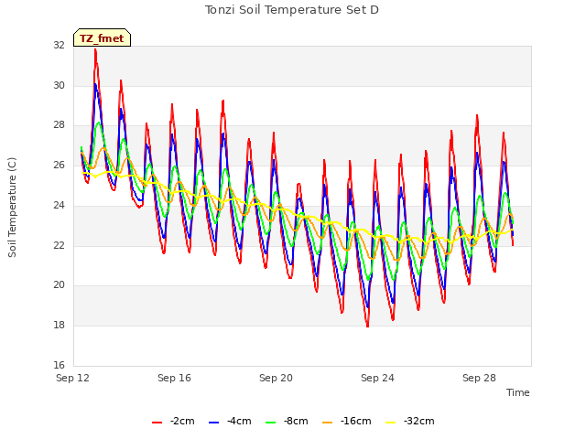The width and height of the screenshot is (586, 439).
Task: Click the red -2cm legend swatch
Action: (x=157, y=423)
